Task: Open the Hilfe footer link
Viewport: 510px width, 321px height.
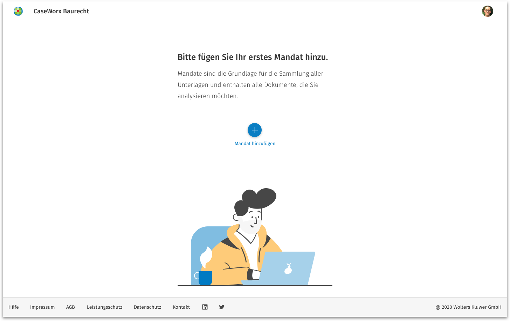Action: (14, 307)
